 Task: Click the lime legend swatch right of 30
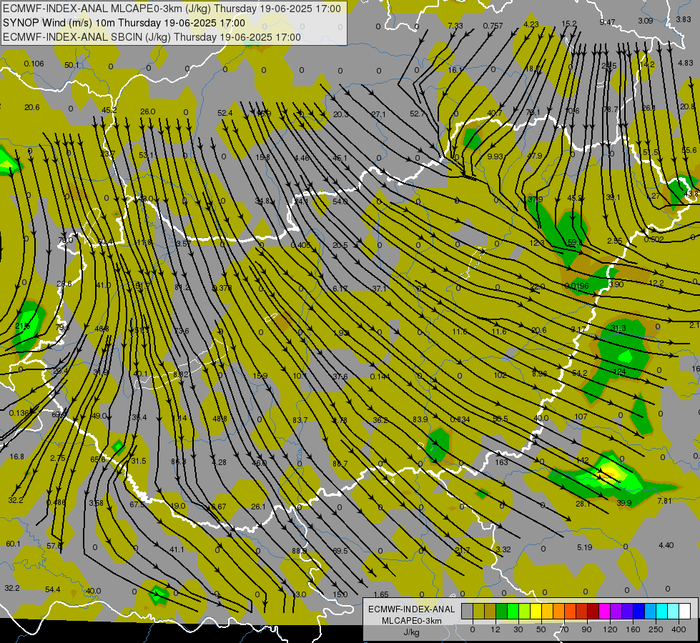click(x=524, y=611)
